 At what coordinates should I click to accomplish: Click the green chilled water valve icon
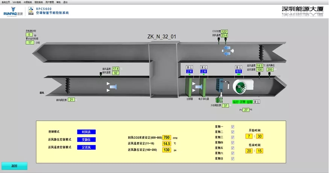(218, 100)
